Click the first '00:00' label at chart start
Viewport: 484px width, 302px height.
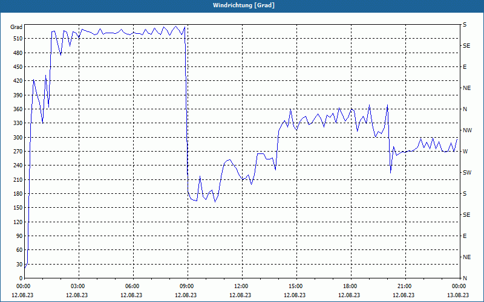pyautogui.click(x=24, y=286)
